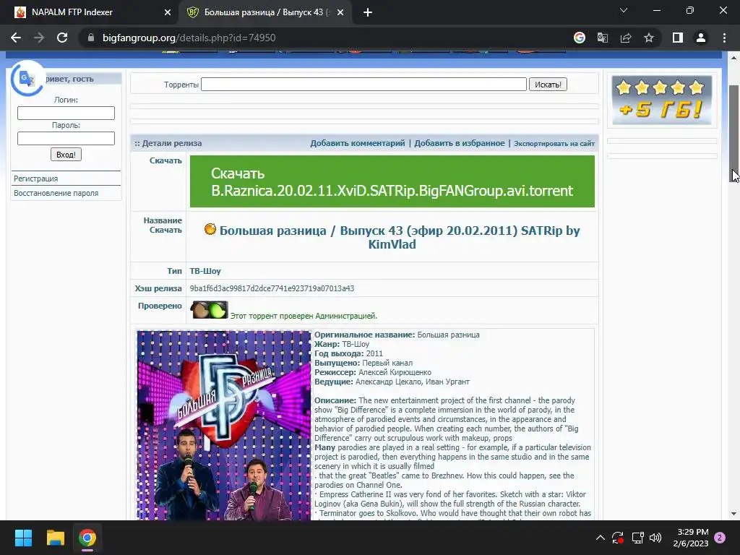Focus the Торренты search field
This screenshot has width=740, height=555.
pos(364,85)
